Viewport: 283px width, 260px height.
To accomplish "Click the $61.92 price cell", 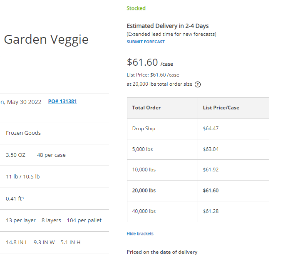I will [x=211, y=170].
